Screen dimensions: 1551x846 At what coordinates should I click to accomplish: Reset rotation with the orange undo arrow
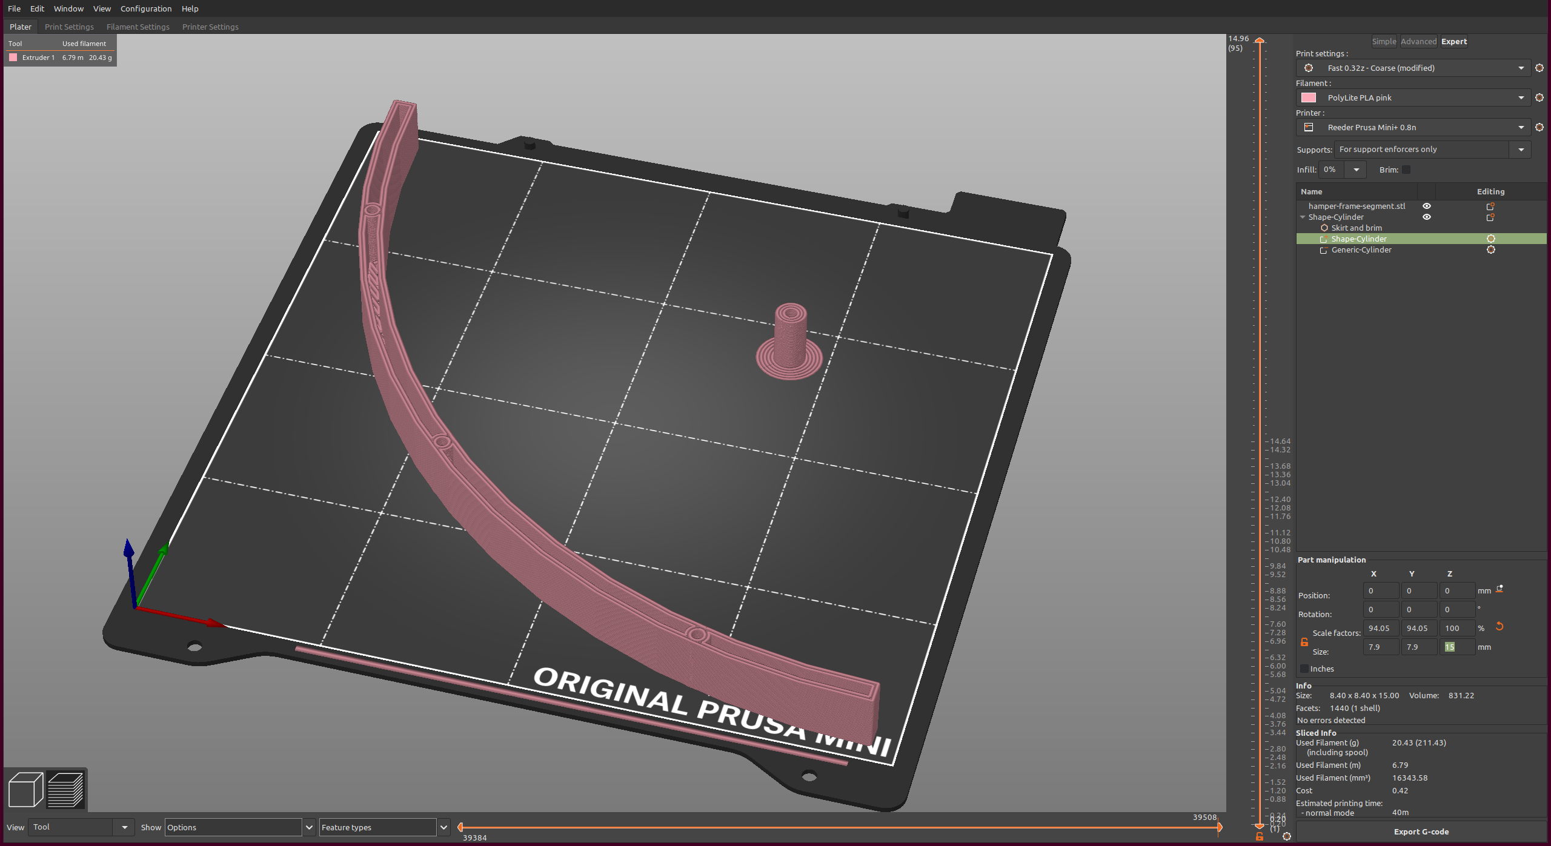(x=1500, y=627)
